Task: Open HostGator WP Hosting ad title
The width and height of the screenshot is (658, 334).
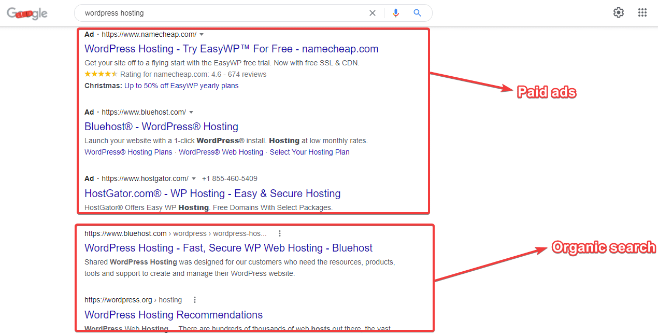Action: 212,193
